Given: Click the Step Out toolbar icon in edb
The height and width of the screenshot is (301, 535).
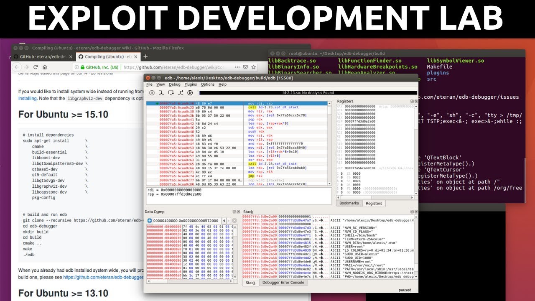Looking at the screenshot, I should coord(181,93).
